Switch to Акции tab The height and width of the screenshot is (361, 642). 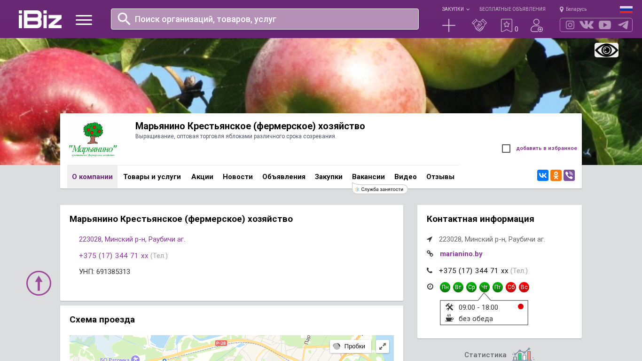point(202,177)
